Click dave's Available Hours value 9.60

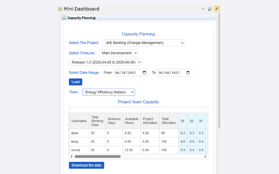pos(128,133)
